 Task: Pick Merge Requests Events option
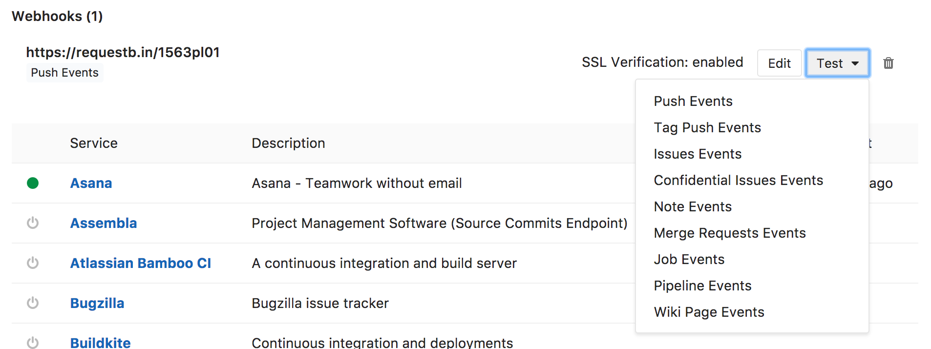pyautogui.click(x=730, y=233)
